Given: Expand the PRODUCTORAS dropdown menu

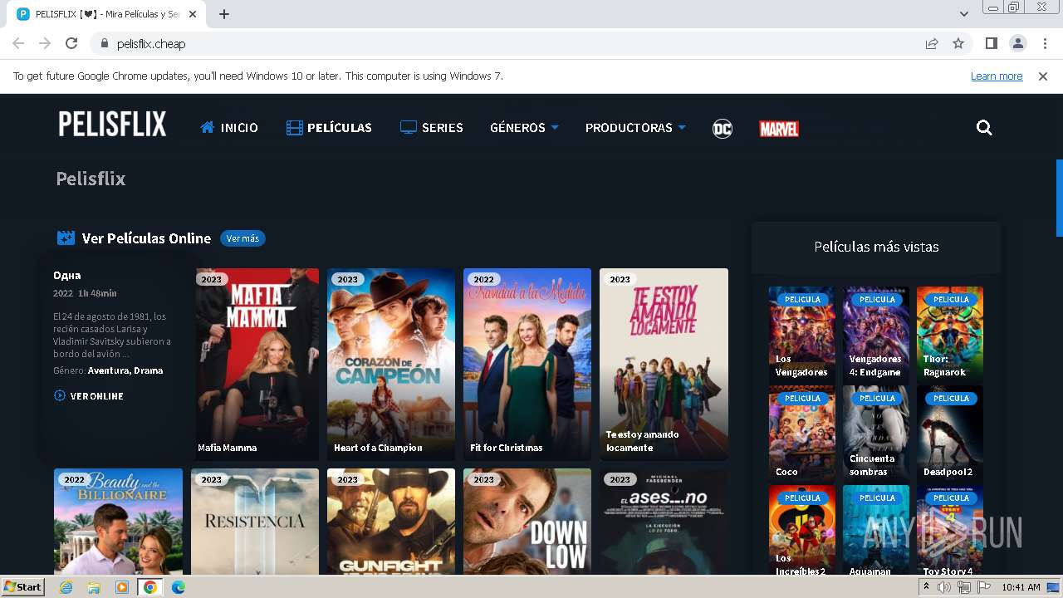Looking at the screenshot, I should tap(635, 128).
